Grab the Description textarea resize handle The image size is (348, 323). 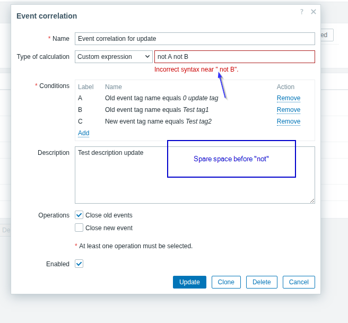click(312, 201)
